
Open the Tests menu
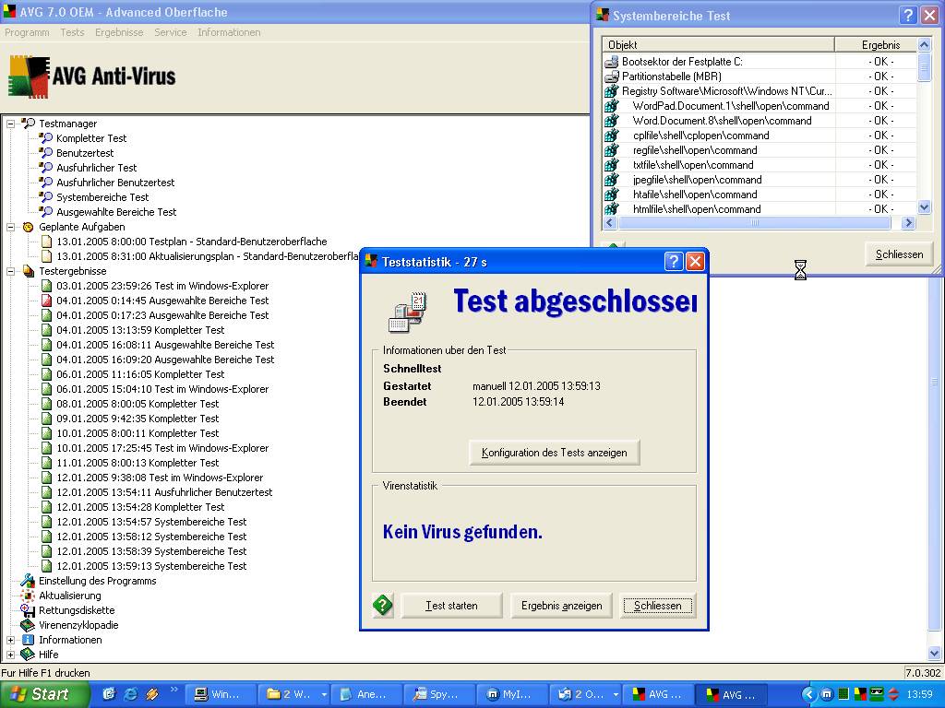pyautogui.click(x=72, y=32)
